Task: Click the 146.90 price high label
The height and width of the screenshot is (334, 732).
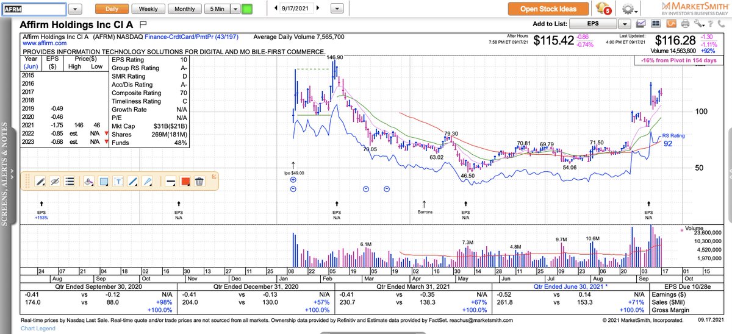Action: (x=335, y=57)
